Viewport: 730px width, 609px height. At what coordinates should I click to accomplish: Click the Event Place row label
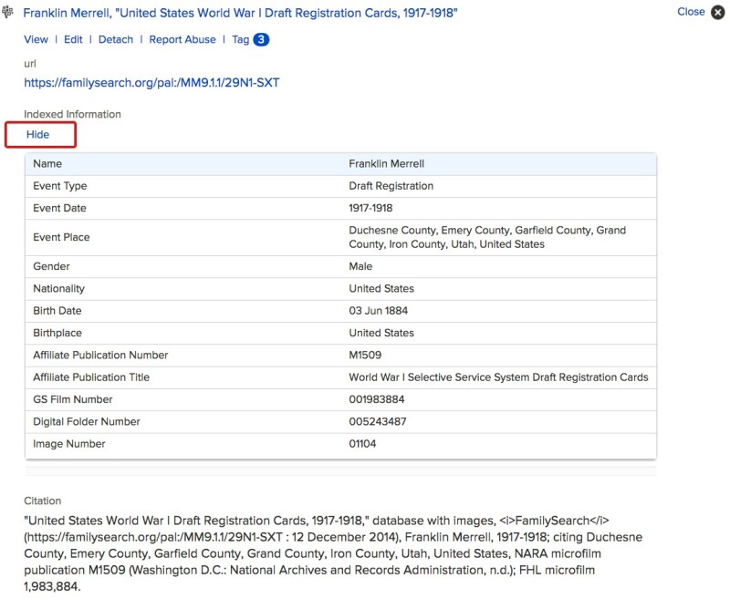61,237
